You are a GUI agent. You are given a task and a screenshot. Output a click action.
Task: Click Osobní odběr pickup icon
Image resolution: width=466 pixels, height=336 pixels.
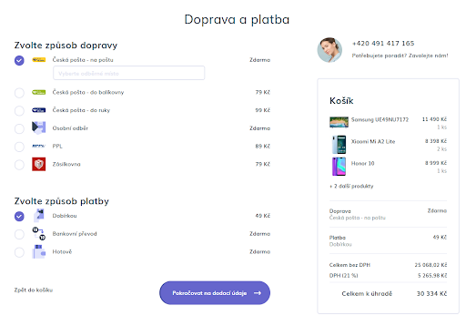point(39,127)
